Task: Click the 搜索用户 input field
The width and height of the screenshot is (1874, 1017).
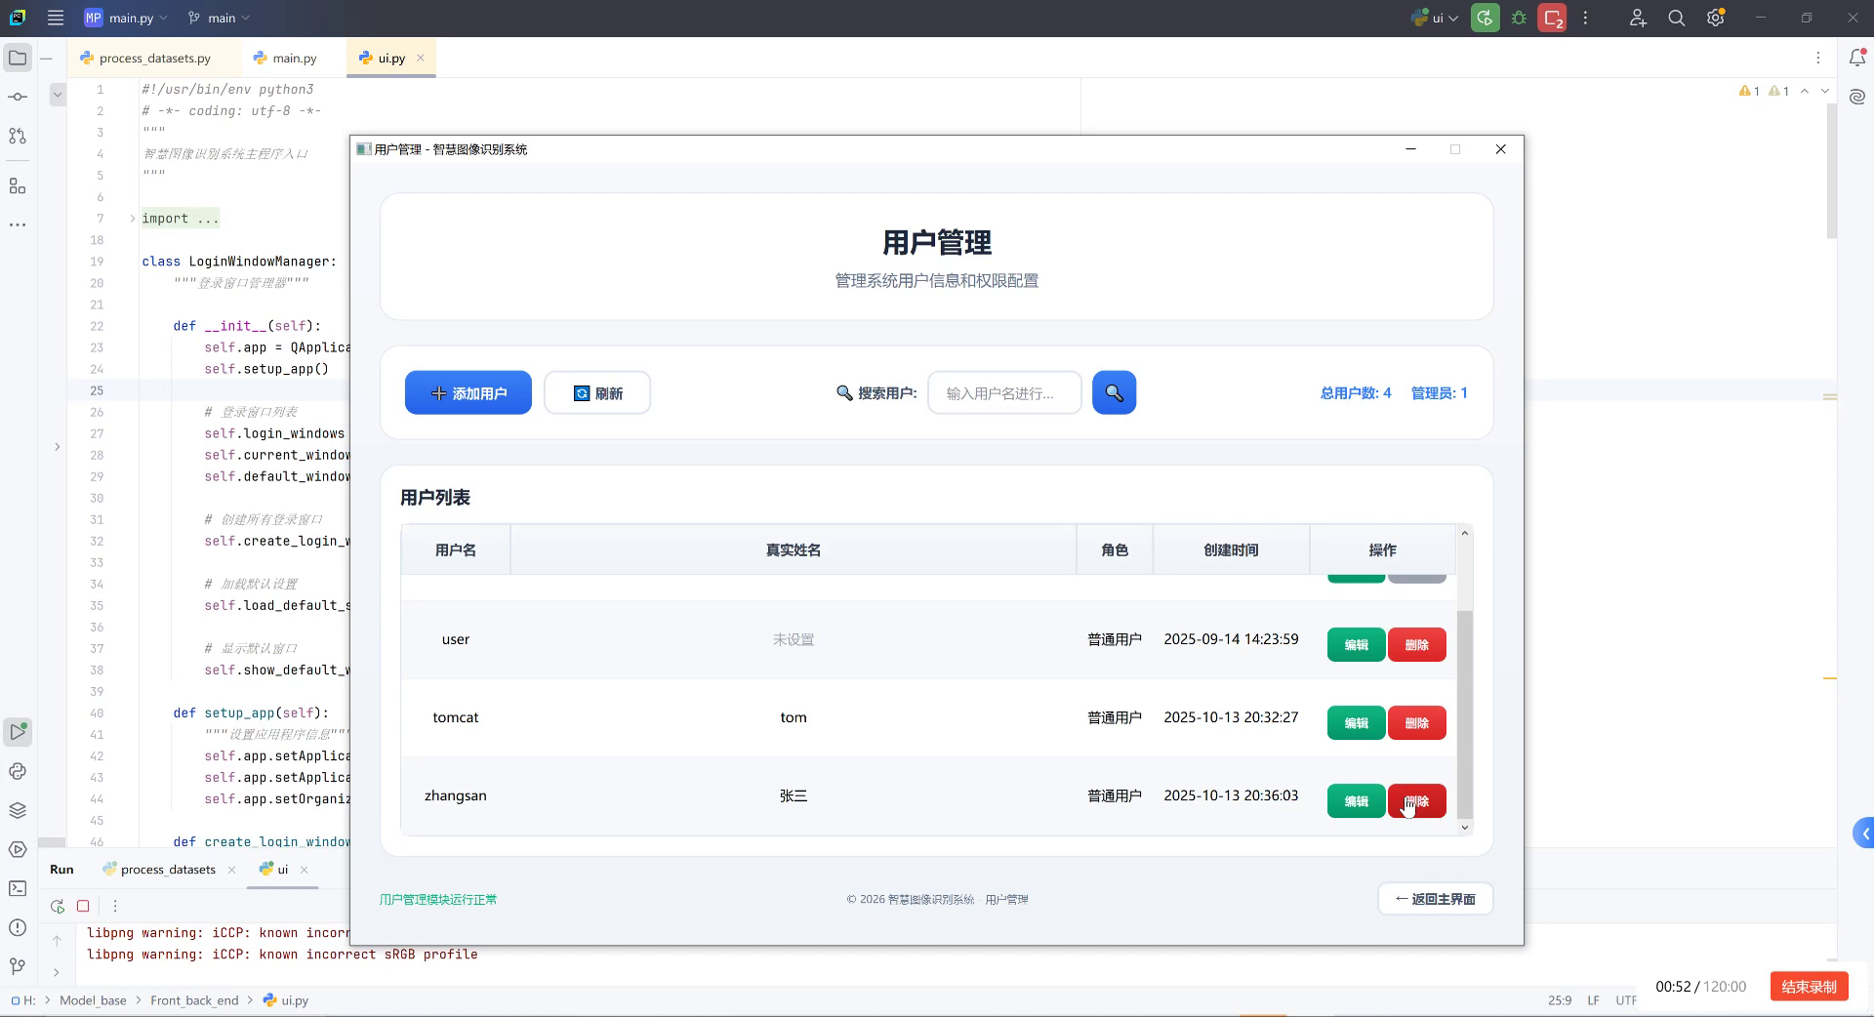Action: click(x=1004, y=392)
